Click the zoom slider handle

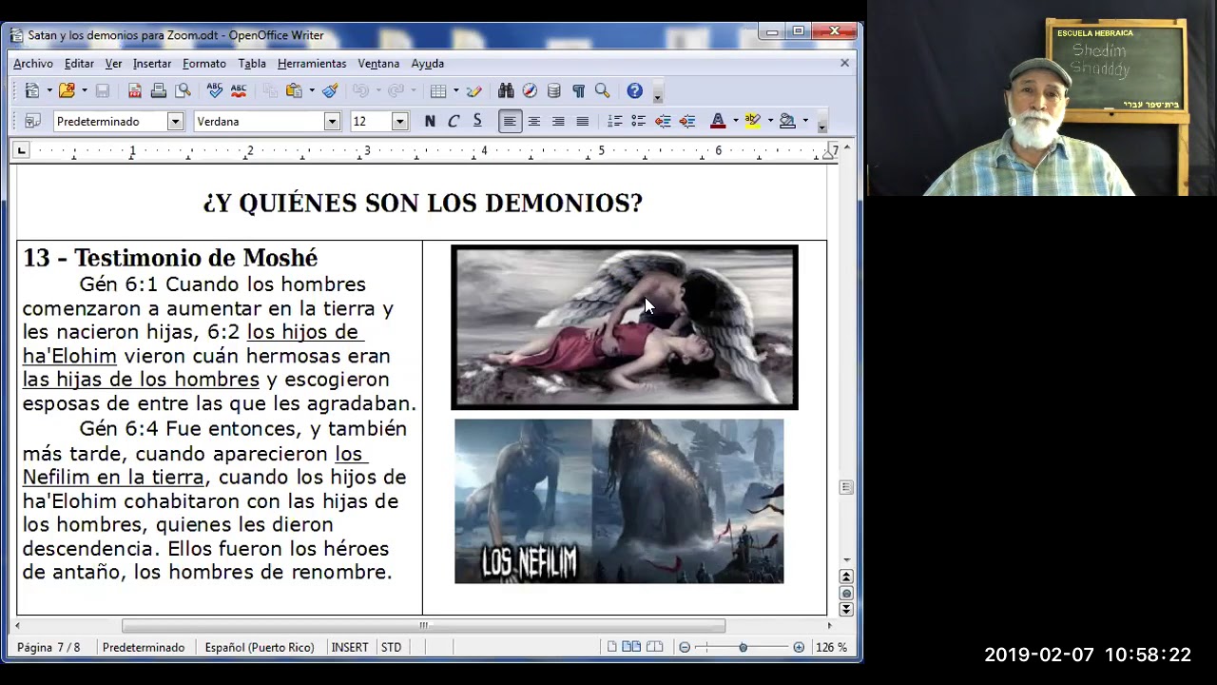[x=743, y=647]
